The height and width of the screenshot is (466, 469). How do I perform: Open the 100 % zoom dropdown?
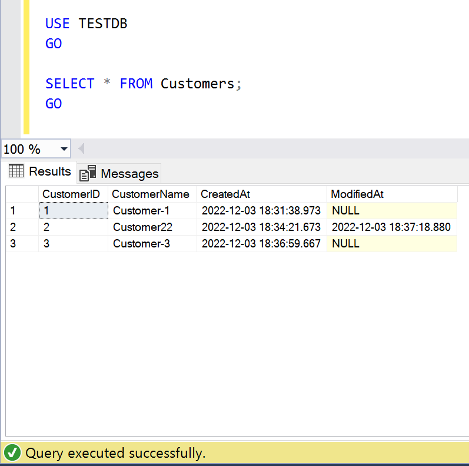64,149
